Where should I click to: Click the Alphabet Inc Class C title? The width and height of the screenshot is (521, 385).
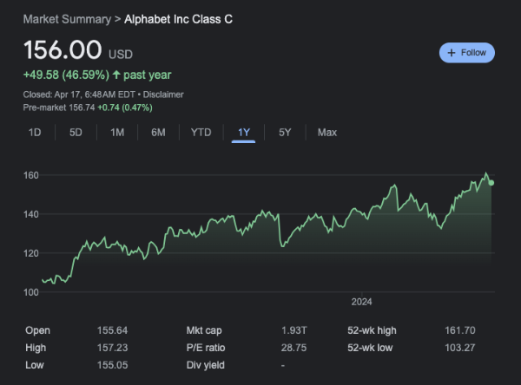point(178,19)
